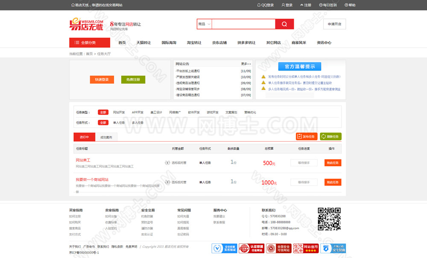Click the magnifier search button

coord(284,24)
